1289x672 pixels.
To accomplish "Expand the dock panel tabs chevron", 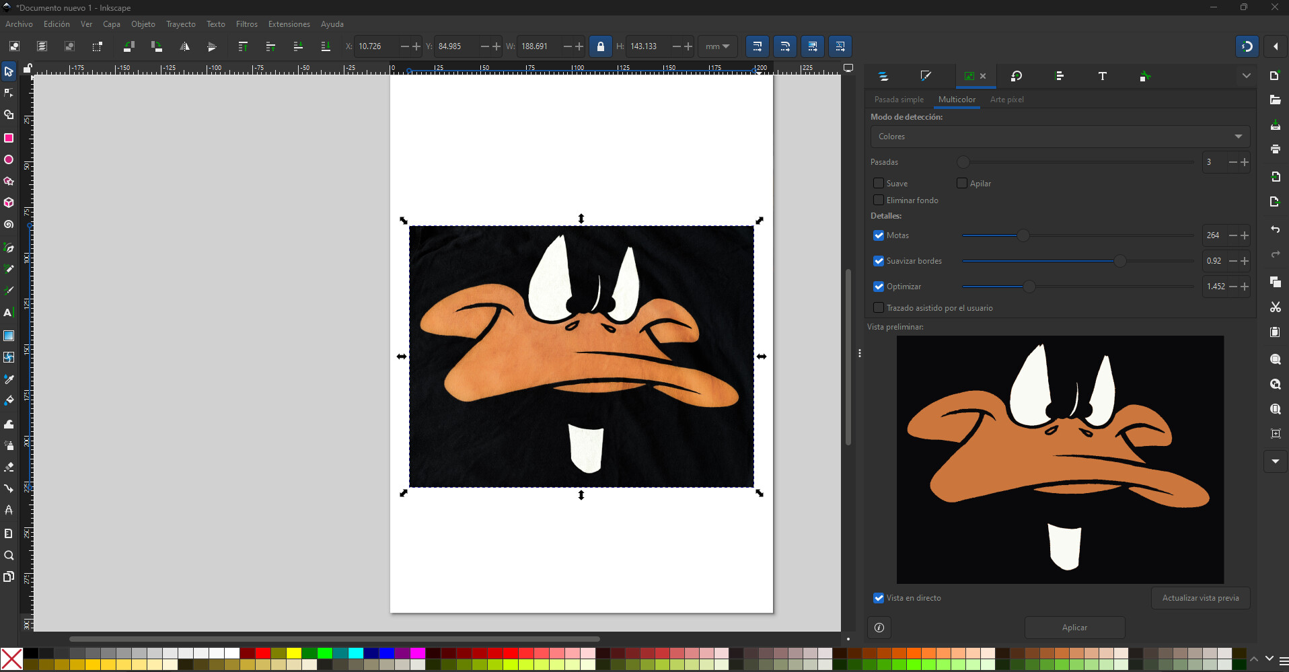I will click(x=1246, y=76).
